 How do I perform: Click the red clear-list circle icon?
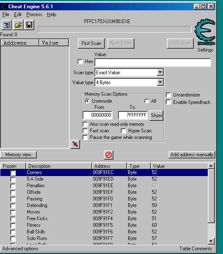108,155
